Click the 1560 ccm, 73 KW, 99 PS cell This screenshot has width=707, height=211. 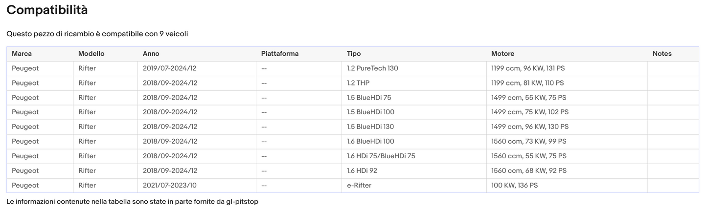528,141
